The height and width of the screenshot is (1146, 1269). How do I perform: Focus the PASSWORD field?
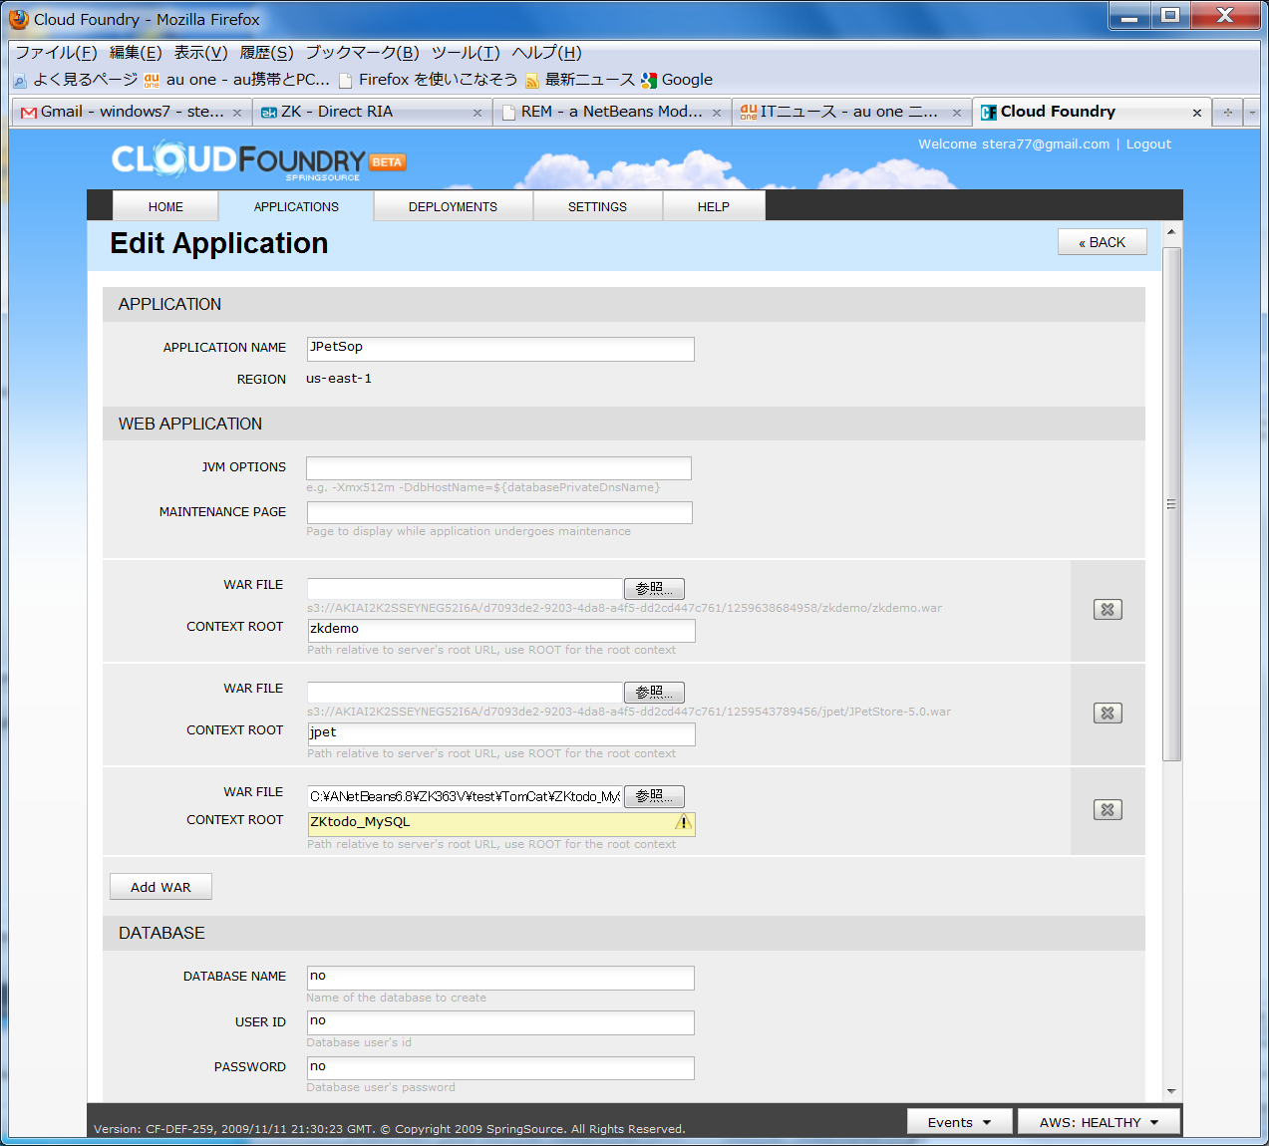(500, 1068)
